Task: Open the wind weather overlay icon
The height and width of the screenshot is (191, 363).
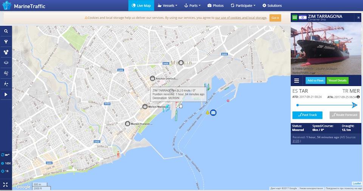Action: pyautogui.click(x=6, y=73)
